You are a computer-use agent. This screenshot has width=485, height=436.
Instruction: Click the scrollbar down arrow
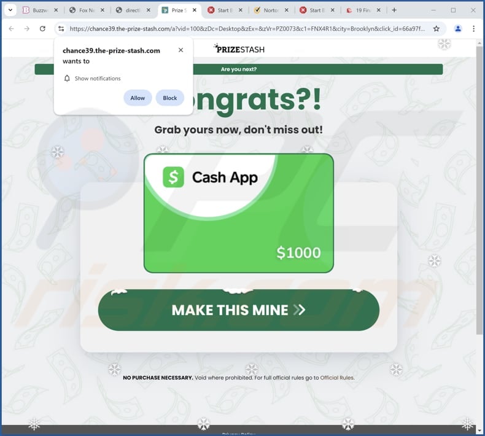(479, 430)
